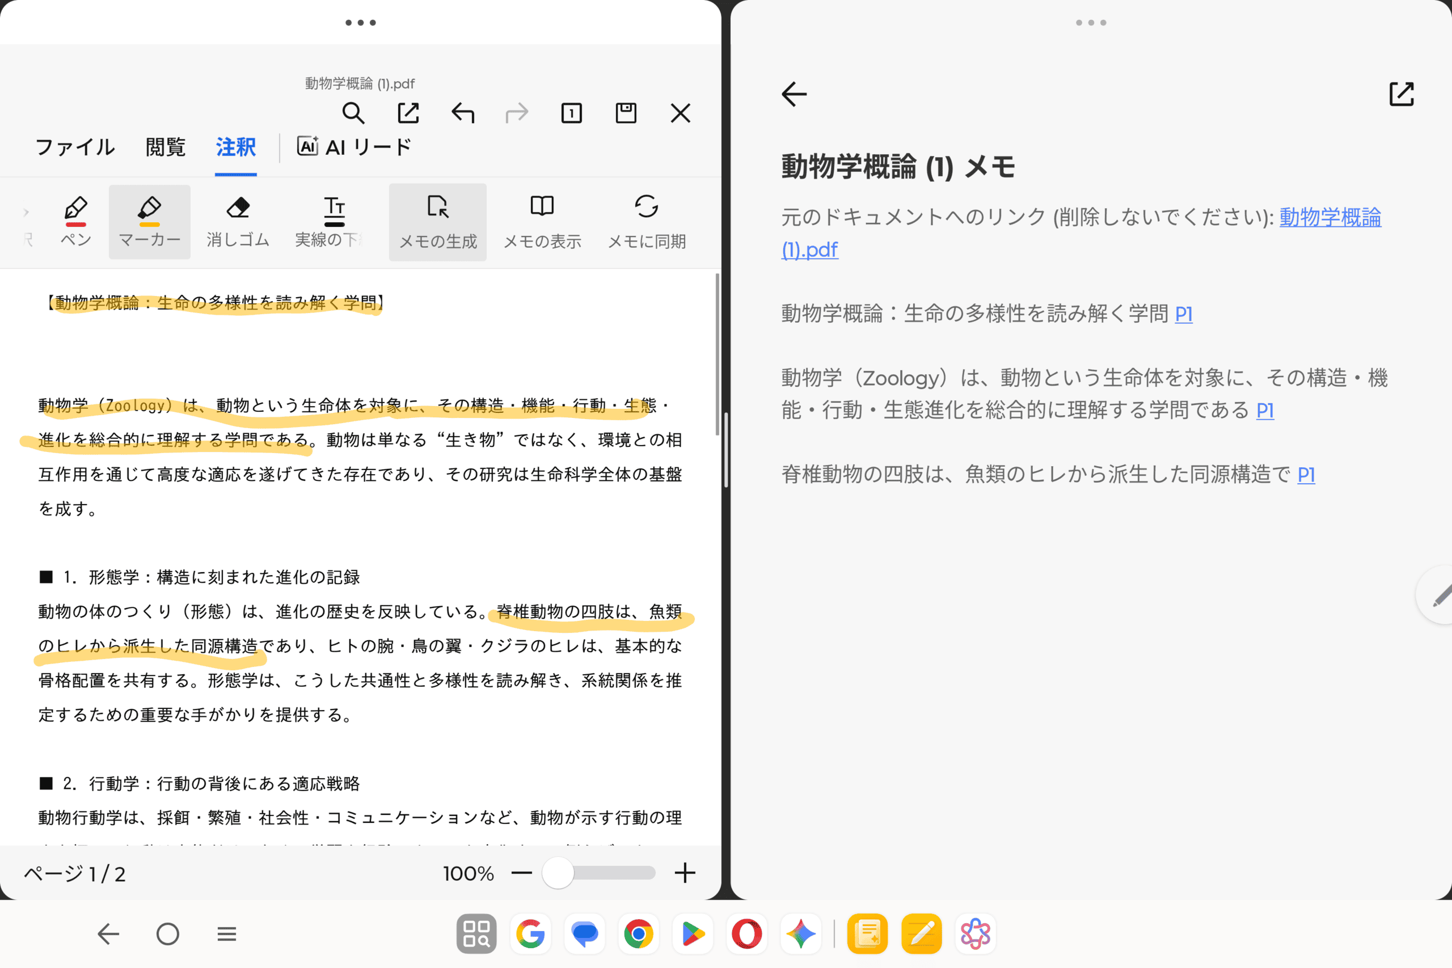Click P1 link after 生命の多様性を読み解く学問
This screenshot has height=968, width=1452.
1184,314
